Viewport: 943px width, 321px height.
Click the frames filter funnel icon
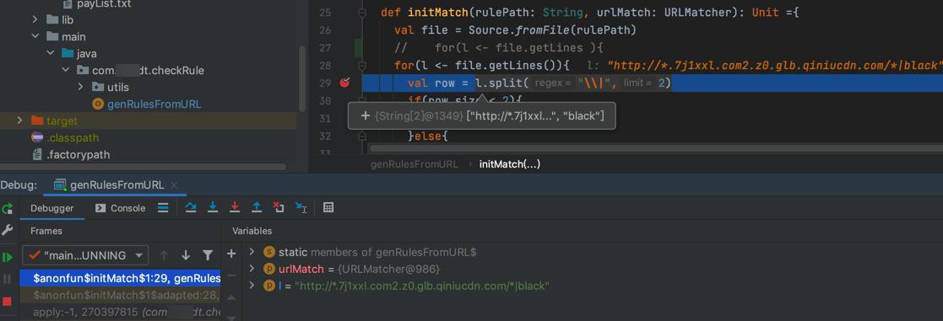coord(208,255)
